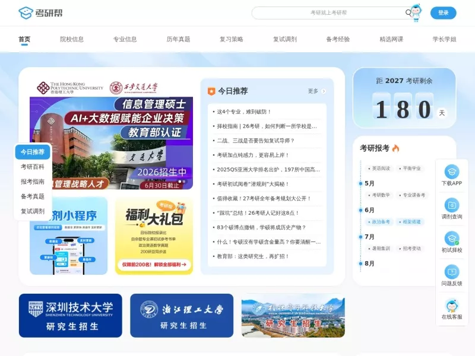Click the mascot avatar beside search
The image size is (475, 356).
(x=416, y=12)
